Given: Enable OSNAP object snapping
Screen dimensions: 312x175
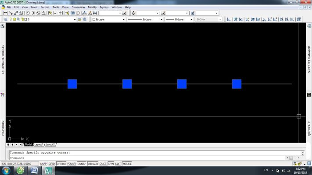Looking at the screenshot, I should pos(82,164).
